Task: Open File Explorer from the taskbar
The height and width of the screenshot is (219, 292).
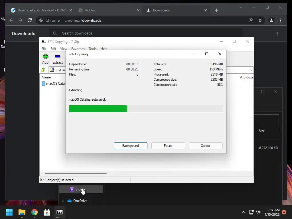Action: (x=22, y=212)
